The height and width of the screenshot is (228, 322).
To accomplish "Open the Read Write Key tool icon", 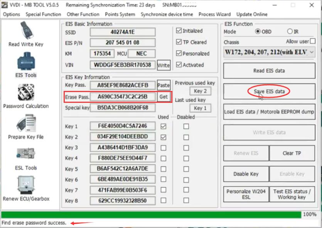I will tap(27, 30).
